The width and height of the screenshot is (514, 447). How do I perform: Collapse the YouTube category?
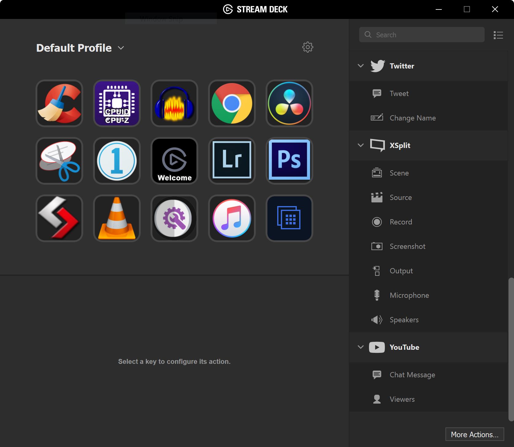click(361, 347)
